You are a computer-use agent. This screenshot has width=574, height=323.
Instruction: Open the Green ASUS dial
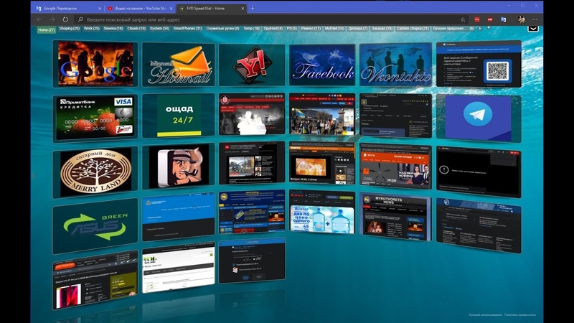tap(95, 226)
